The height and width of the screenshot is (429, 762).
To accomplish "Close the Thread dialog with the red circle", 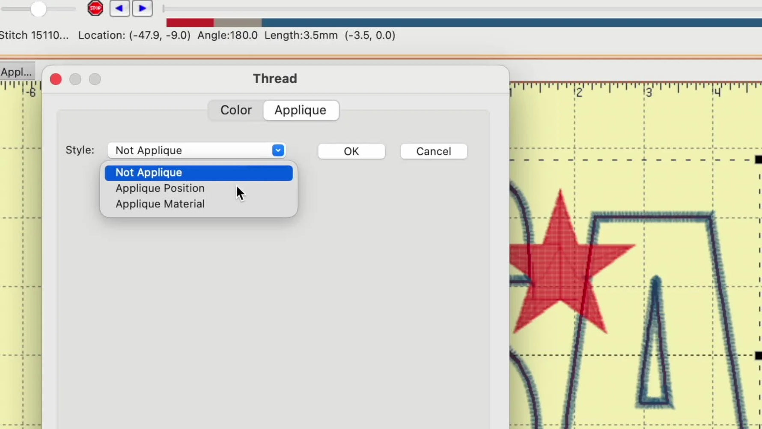I will pyautogui.click(x=56, y=79).
